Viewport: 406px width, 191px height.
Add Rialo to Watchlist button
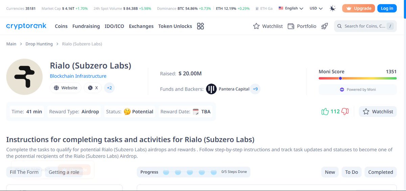[378, 112]
